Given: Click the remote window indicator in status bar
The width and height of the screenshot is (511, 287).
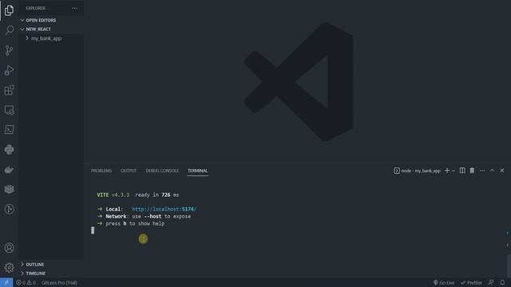Looking at the screenshot, I should tap(6, 282).
